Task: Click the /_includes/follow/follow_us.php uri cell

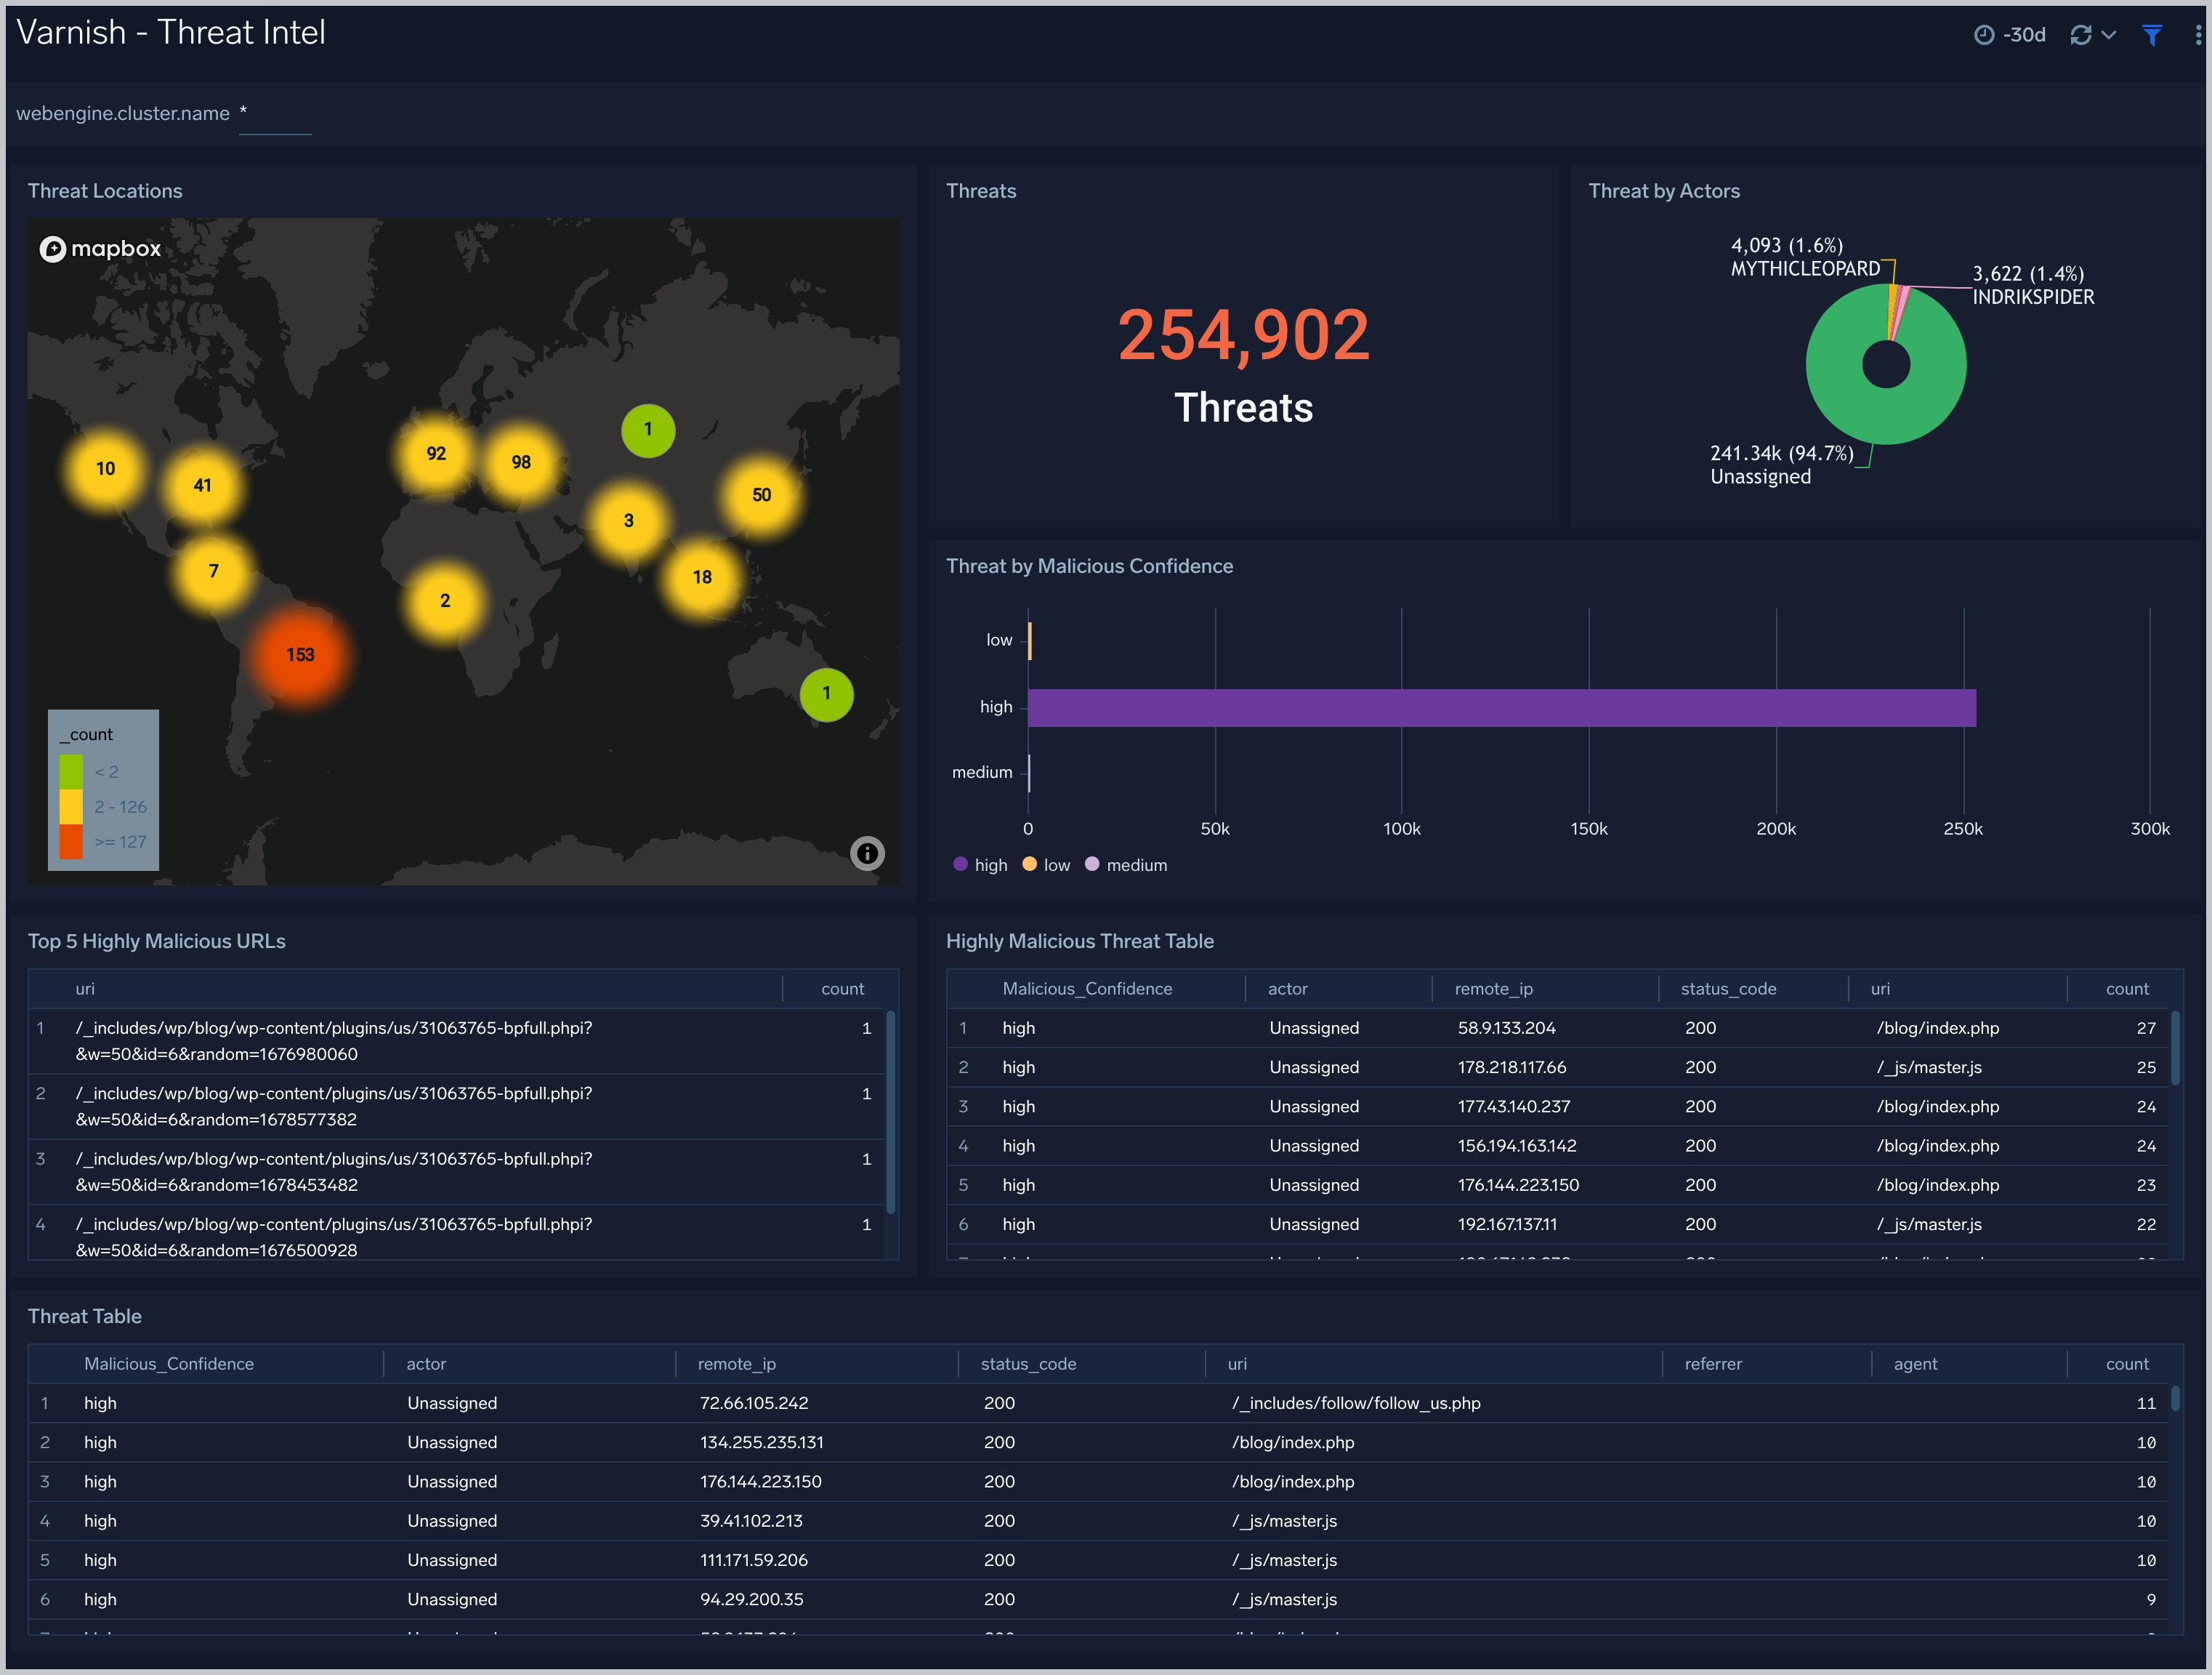Action: pyautogui.click(x=1356, y=1403)
